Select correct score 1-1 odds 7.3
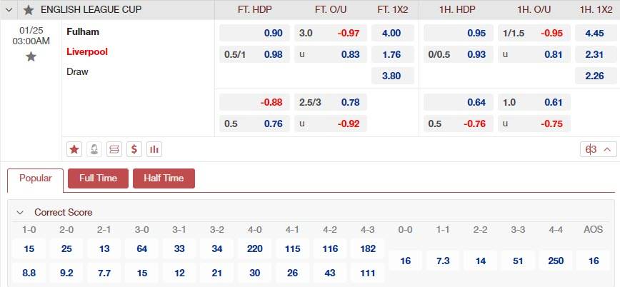The image size is (620, 287). pos(443,261)
